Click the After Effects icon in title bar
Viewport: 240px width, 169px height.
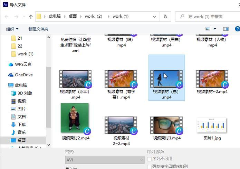[6, 4]
